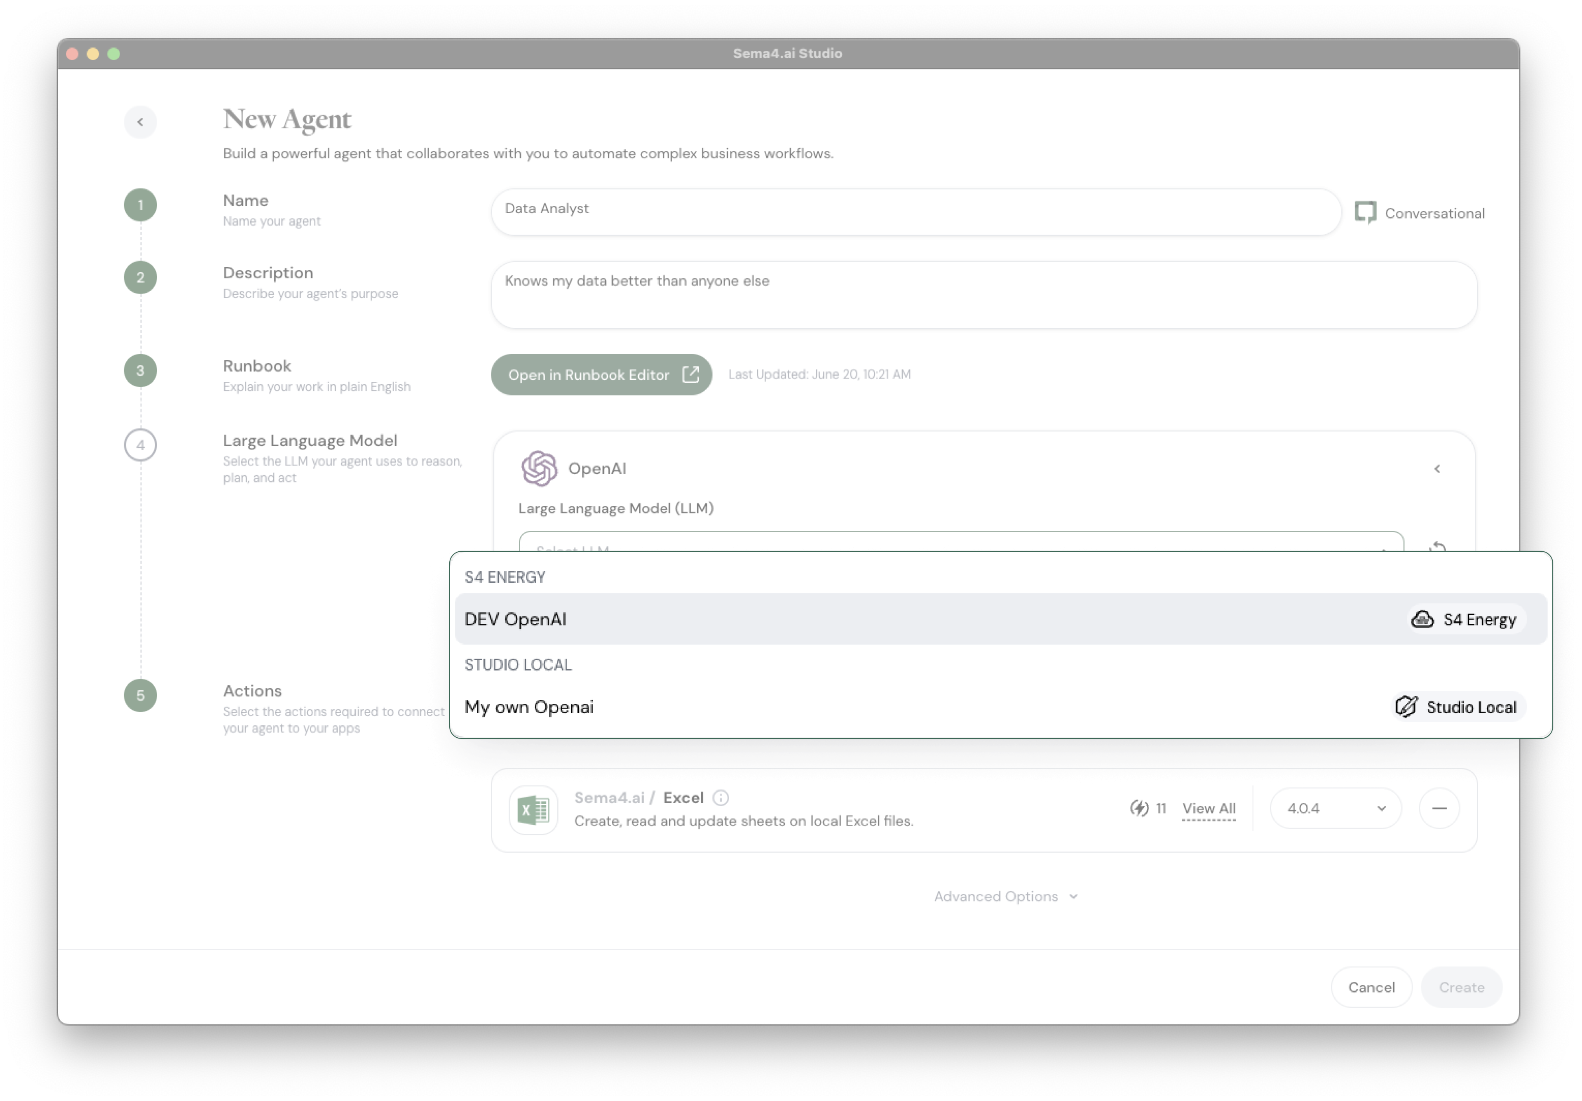Cancel agent creation

coord(1371,987)
